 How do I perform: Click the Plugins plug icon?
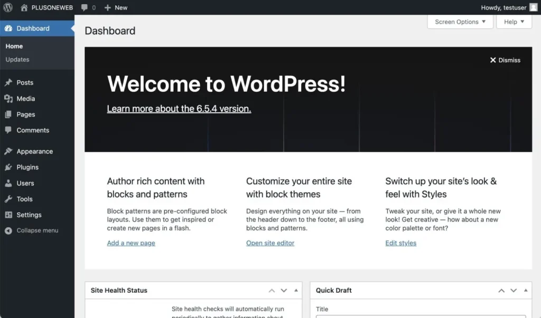click(x=8, y=167)
